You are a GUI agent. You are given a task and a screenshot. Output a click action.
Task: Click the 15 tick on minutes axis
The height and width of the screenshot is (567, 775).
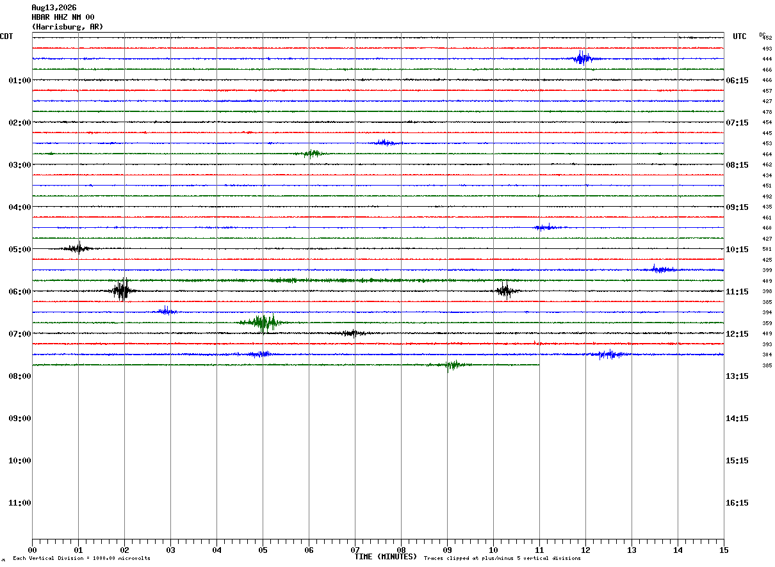[x=724, y=550]
